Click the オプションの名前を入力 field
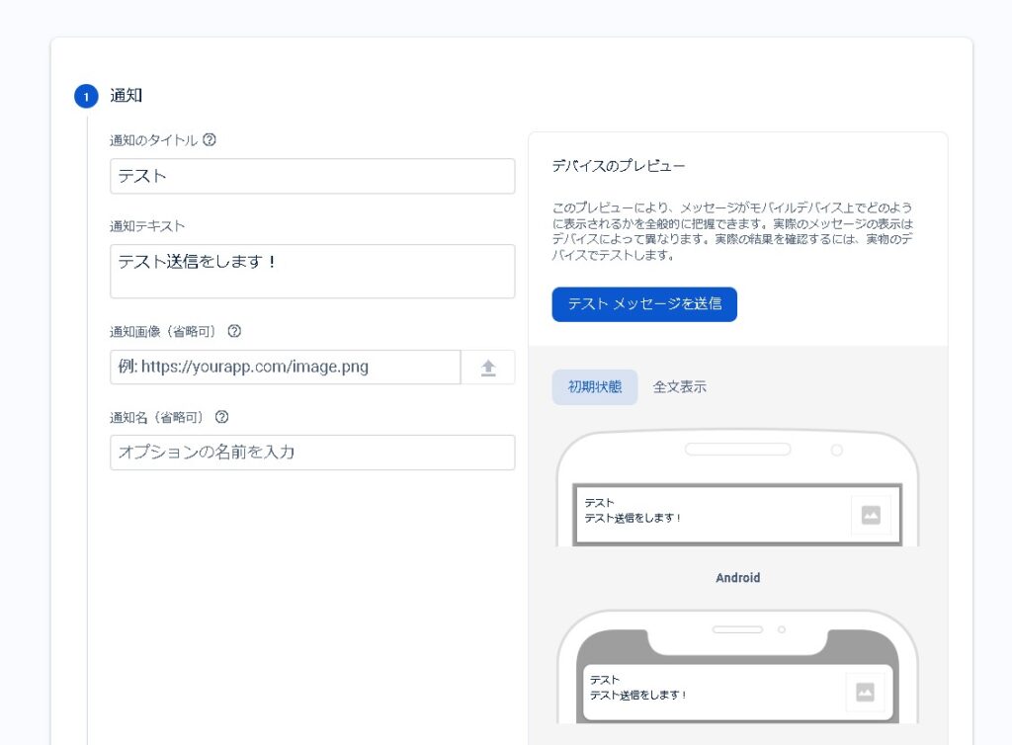The height and width of the screenshot is (745, 1012). 312,453
